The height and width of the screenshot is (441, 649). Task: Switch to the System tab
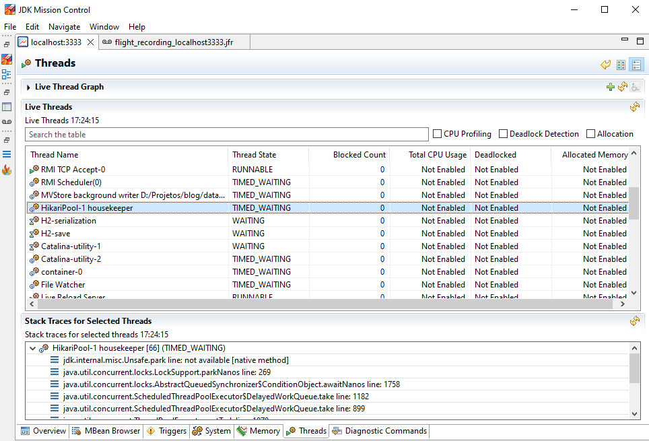(211, 431)
